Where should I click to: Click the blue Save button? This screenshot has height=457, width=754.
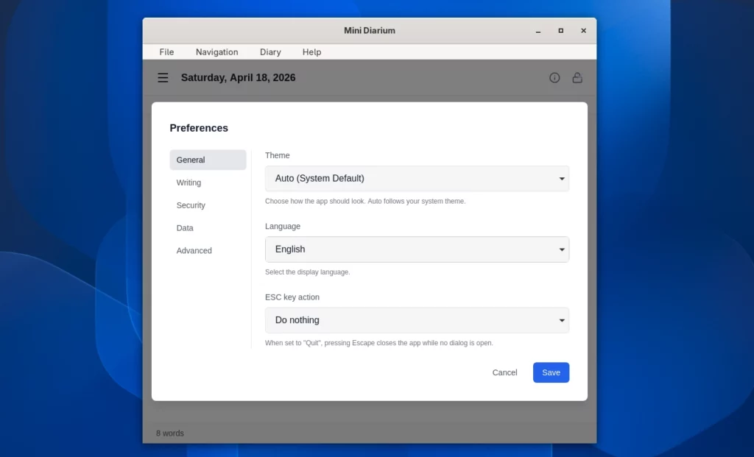[x=551, y=372]
